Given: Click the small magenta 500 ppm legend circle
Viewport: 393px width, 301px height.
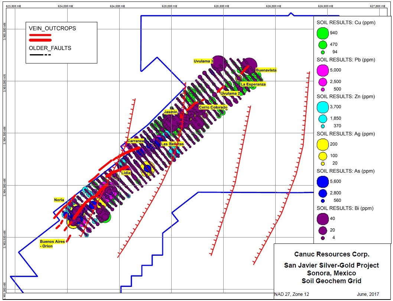Looking at the screenshot, I should pyautogui.click(x=323, y=89).
